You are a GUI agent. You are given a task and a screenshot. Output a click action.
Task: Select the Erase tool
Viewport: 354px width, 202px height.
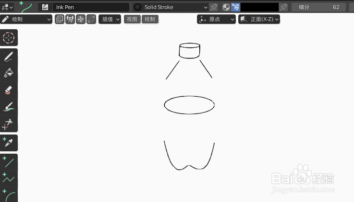pyautogui.click(x=9, y=90)
